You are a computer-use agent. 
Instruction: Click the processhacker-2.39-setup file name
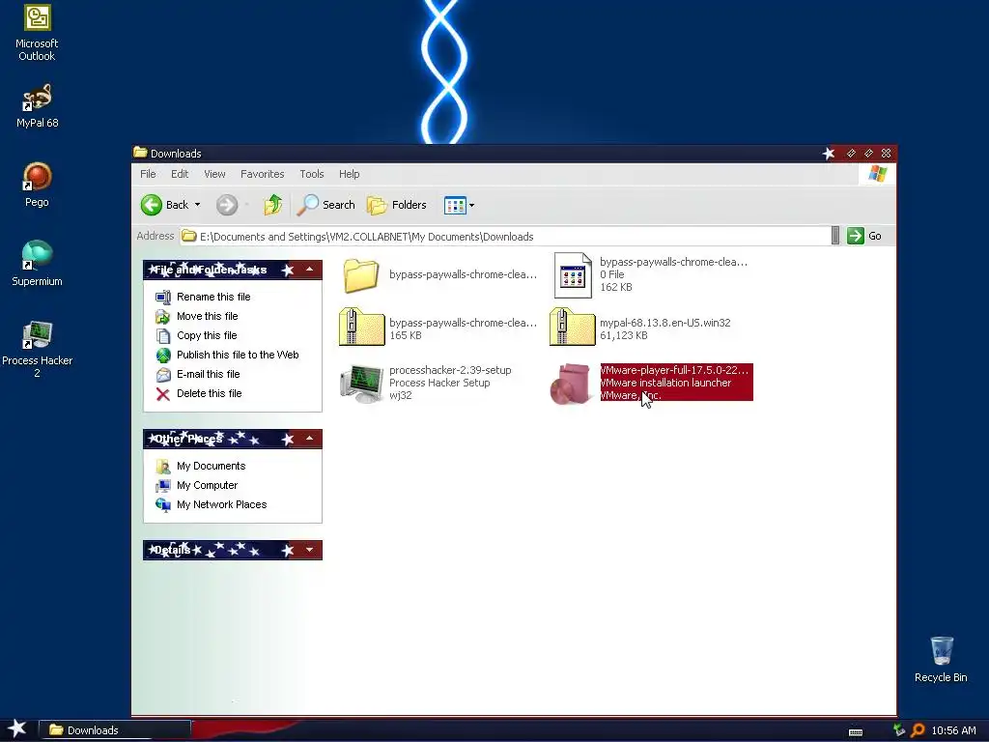(x=450, y=370)
